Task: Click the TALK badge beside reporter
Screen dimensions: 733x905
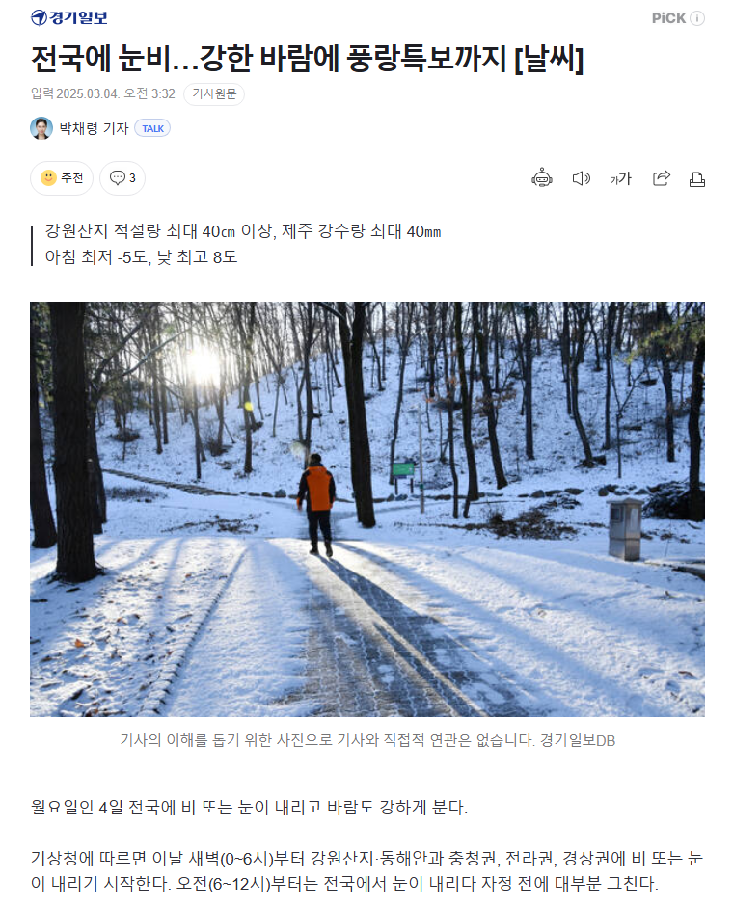Action: point(152,128)
